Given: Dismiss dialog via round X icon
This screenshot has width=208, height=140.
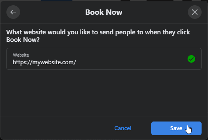Looking at the screenshot, I should point(195,12).
